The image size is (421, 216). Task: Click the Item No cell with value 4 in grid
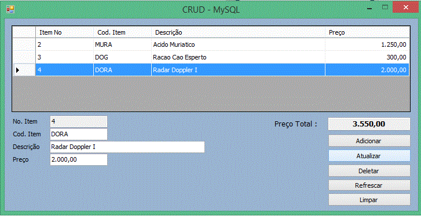(64, 70)
